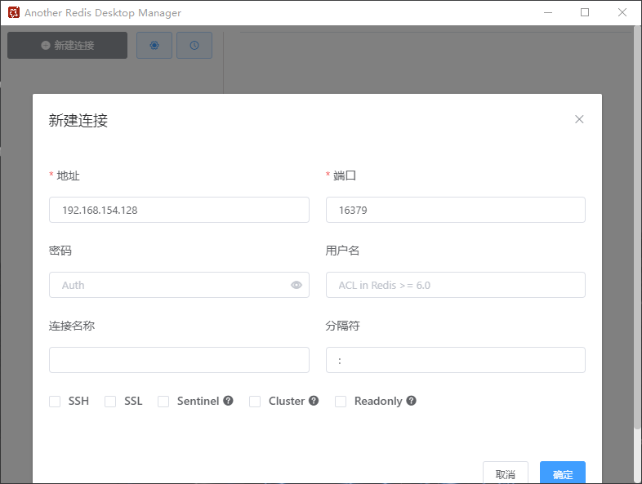Viewport: 642px width, 484px height.
Task: Enable Readonly mode checkbox
Action: click(341, 402)
